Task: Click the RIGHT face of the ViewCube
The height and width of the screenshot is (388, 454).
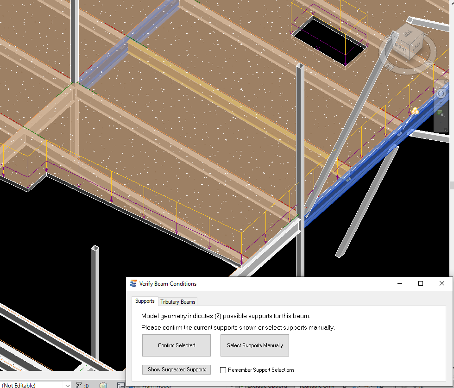Action: (401, 48)
